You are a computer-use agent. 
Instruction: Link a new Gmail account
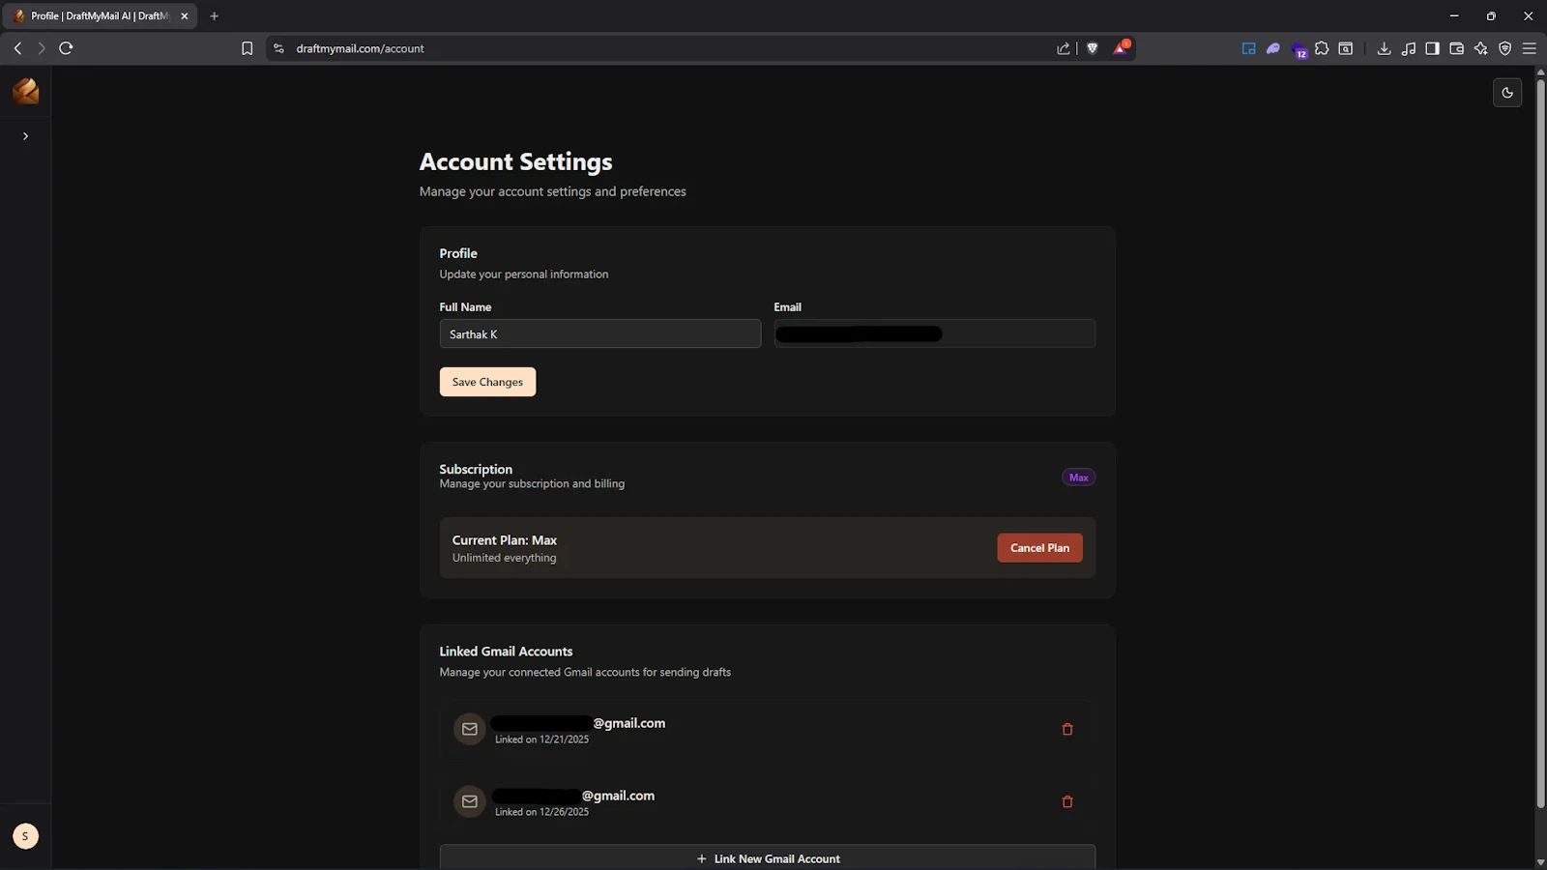[x=768, y=858]
